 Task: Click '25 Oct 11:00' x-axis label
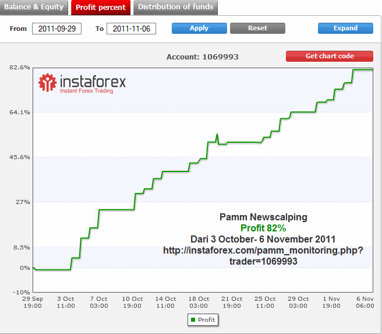tap(265, 302)
